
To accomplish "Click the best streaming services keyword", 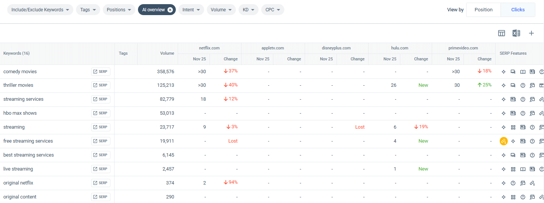I will [29, 155].
